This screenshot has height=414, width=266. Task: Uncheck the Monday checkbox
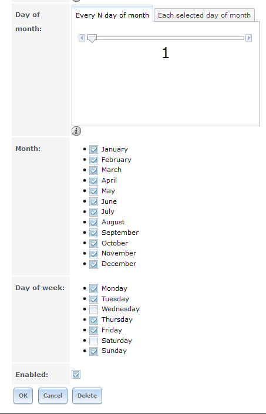coord(94,288)
